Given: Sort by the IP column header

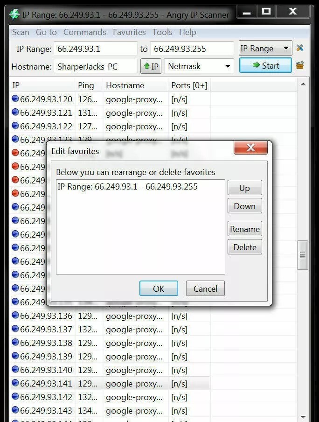Looking at the screenshot, I should pyautogui.click(x=42, y=85).
